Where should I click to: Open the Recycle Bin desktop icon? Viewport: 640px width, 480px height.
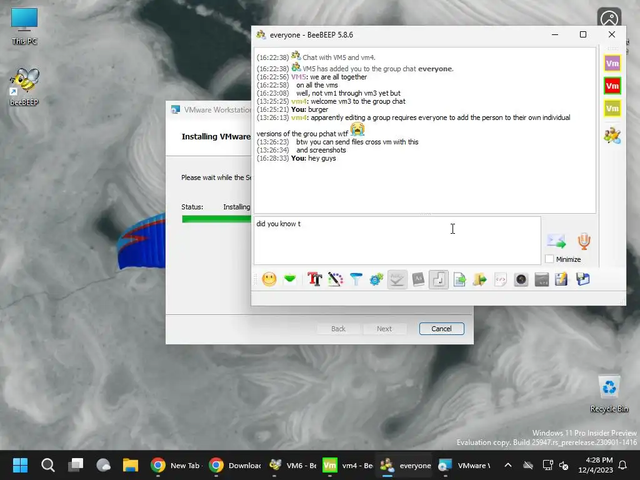coord(609,394)
